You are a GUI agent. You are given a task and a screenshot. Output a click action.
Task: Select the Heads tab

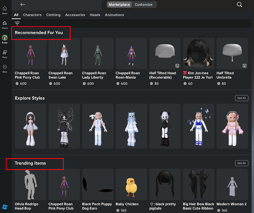(95, 15)
